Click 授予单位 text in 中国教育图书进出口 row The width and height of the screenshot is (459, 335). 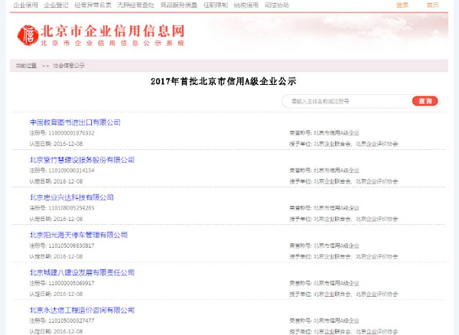pos(343,144)
